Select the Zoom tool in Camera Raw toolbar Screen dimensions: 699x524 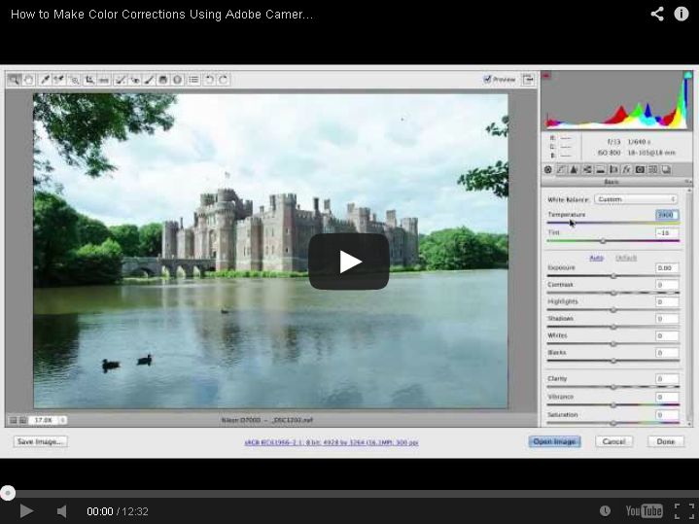pyautogui.click(x=14, y=80)
